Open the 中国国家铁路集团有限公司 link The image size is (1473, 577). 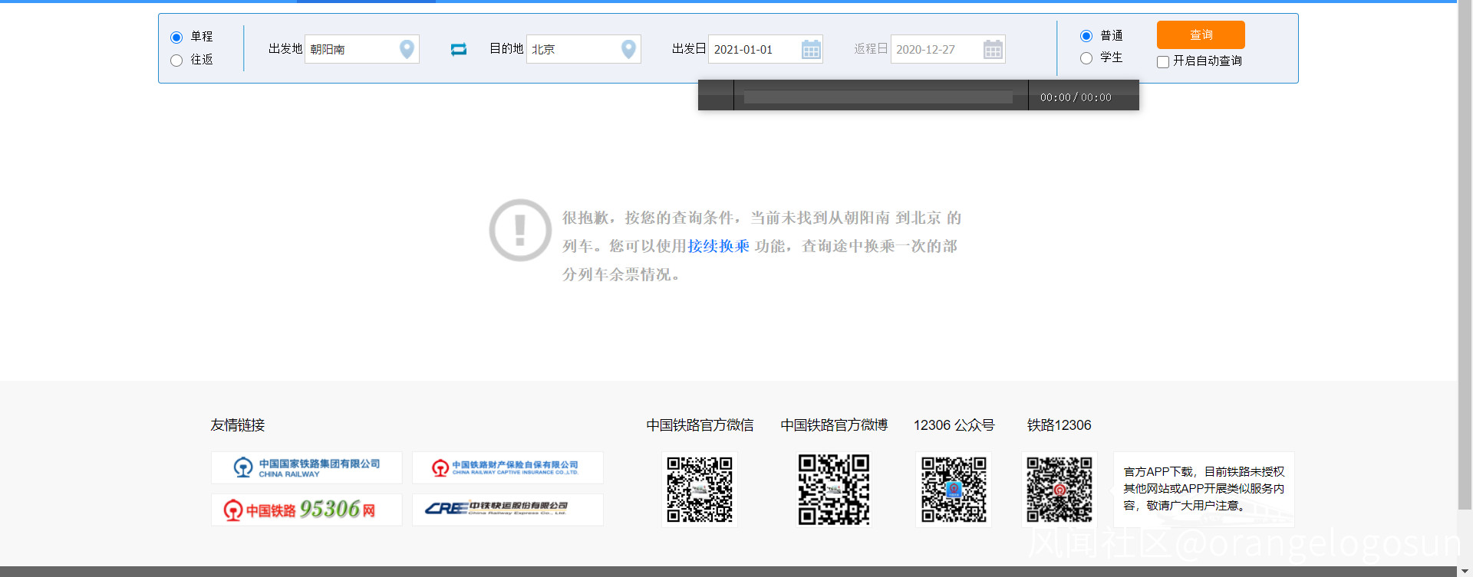click(x=306, y=467)
